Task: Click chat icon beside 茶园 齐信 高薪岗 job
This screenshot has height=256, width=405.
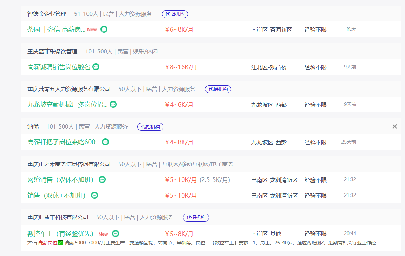Action: coord(104,29)
